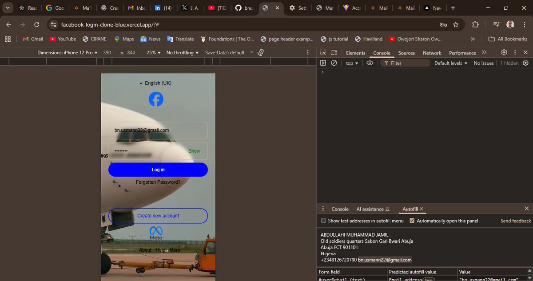Uncheck Automatically open this panel
Screen dimensions: 533x281
coord(412,221)
